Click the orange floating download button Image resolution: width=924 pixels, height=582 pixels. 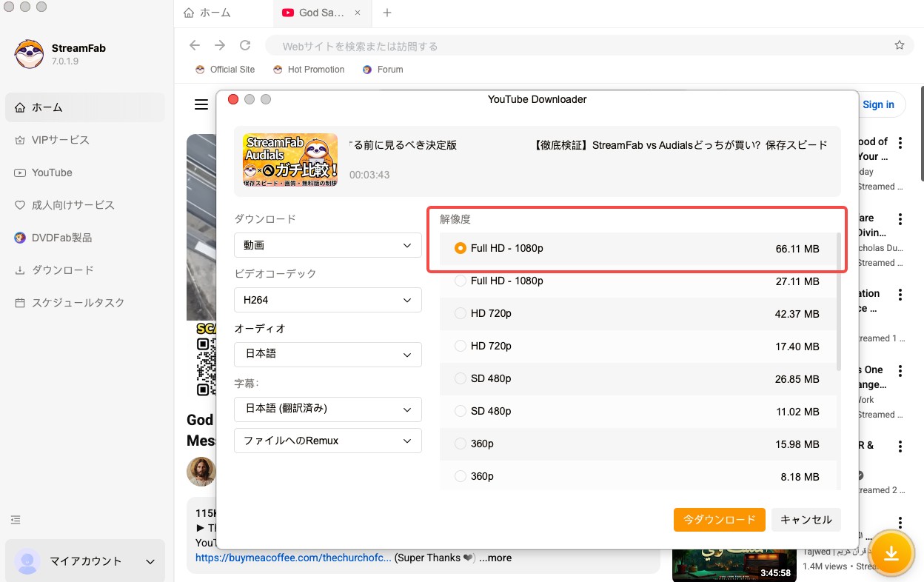click(891, 554)
